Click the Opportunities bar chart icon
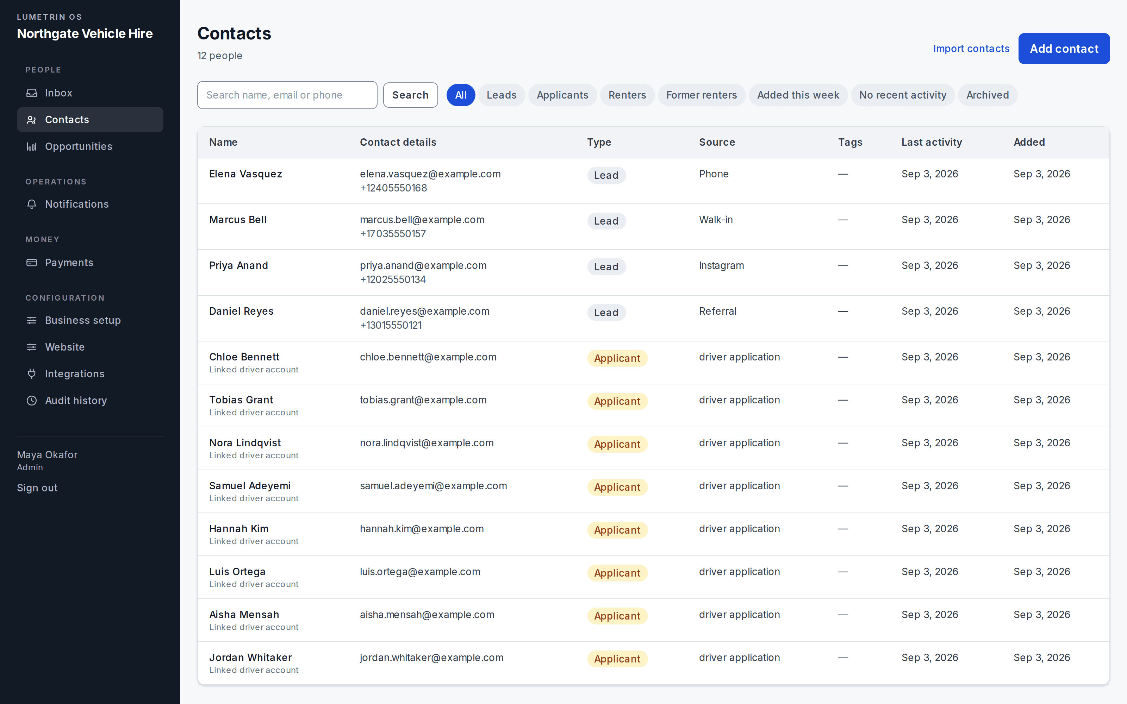1127x704 pixels. (32, 147)
